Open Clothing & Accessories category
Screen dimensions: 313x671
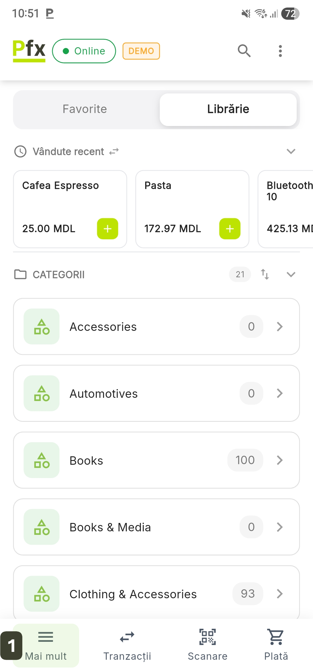pyautogui.click(x=156, y=593)
